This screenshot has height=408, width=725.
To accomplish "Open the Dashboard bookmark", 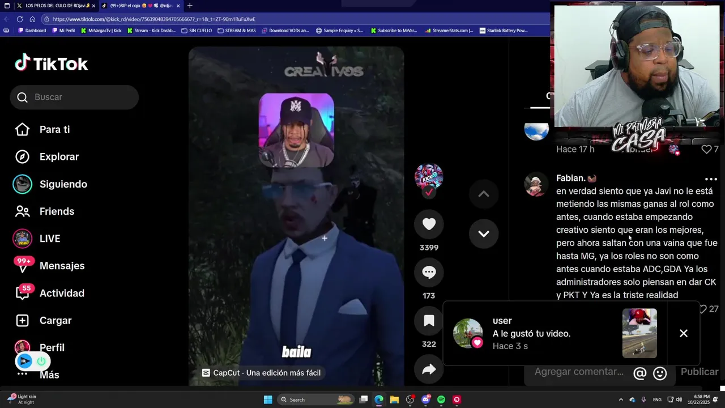I will point(32,31).
